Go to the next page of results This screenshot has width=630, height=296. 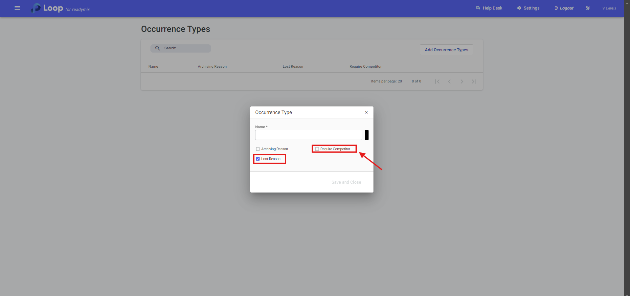tap(462, 81)
